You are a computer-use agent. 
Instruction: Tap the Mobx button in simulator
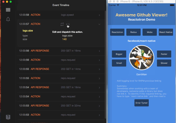(150, 32)
